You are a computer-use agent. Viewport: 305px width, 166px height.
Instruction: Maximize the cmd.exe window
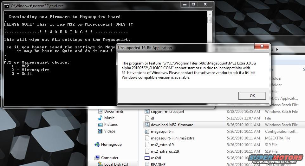[x=194, y=4]
